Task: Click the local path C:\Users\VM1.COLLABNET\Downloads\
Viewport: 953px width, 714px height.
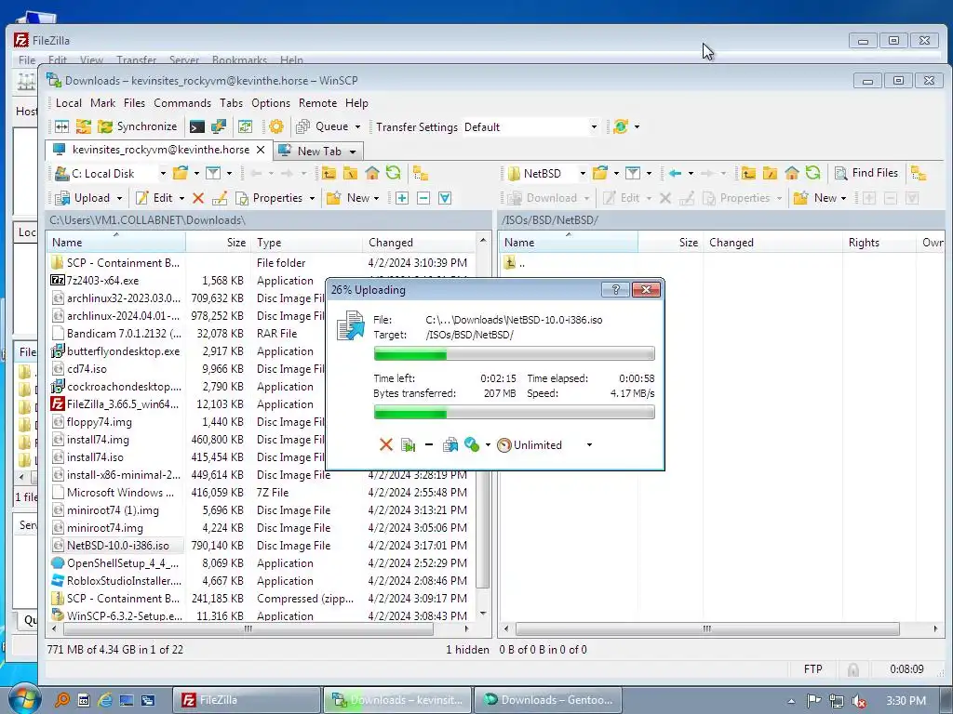Action: click(147, 219)
